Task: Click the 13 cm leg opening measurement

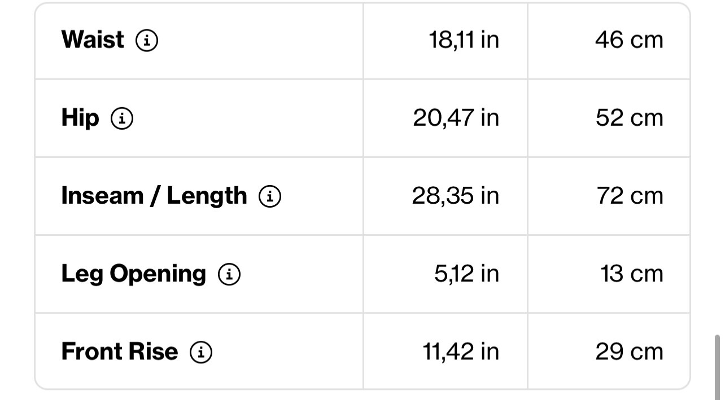Action: pos(631,274)
